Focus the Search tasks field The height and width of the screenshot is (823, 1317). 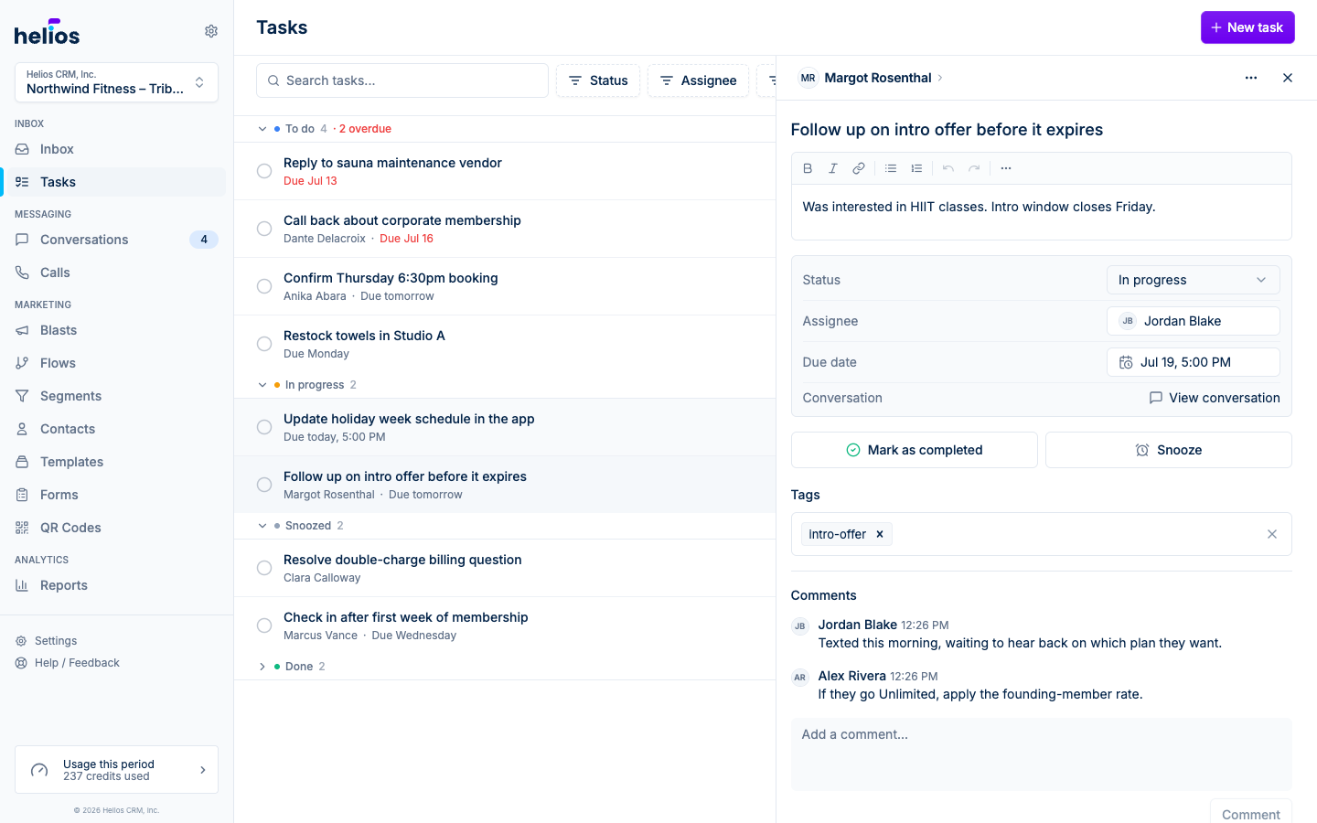(x=402, y=80)
